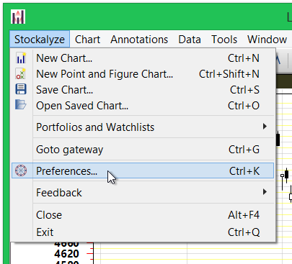Choose New Chart... from the menu
Screen dimensions: 292x264
tap(143, 58)
